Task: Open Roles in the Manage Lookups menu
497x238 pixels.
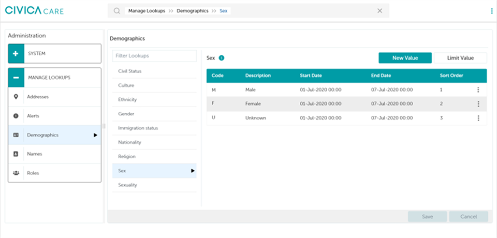Action: [54, 173]
